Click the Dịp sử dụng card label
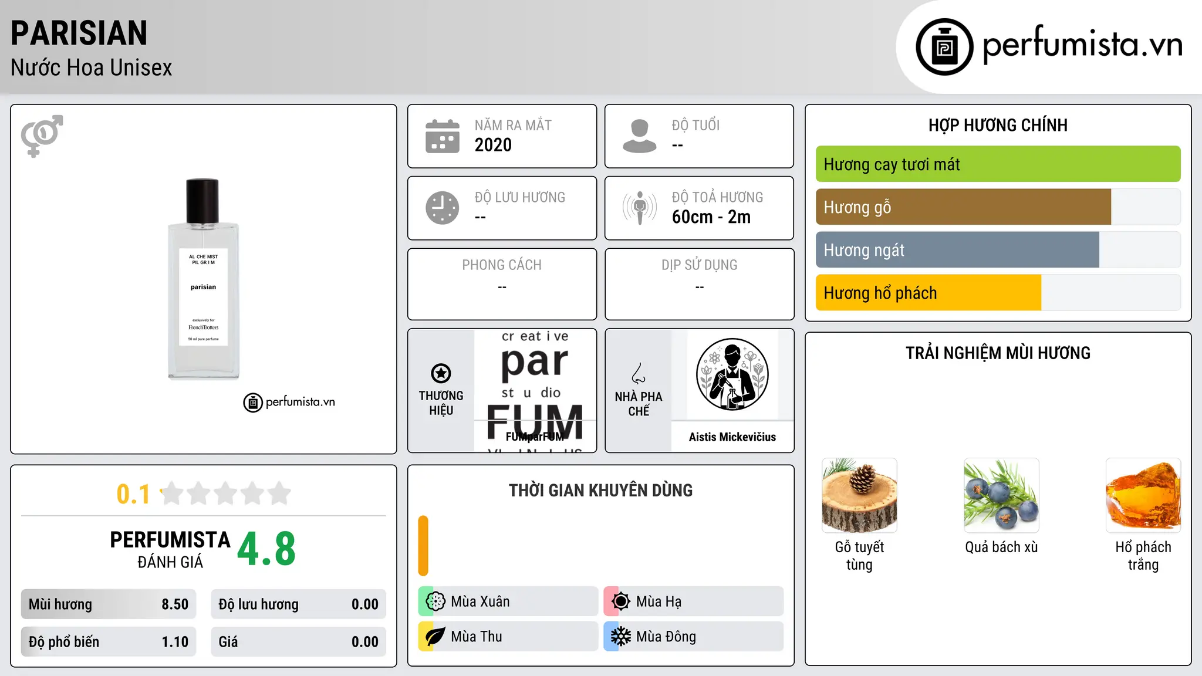The height and width of the screenshot is (676, 1202). 700,265
